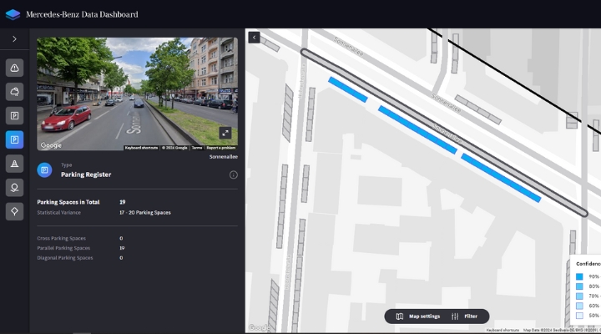Collapse the details panel using map back arrow
Screen dimensions: 601x334
pyautogui.click(x=254, y=38)
